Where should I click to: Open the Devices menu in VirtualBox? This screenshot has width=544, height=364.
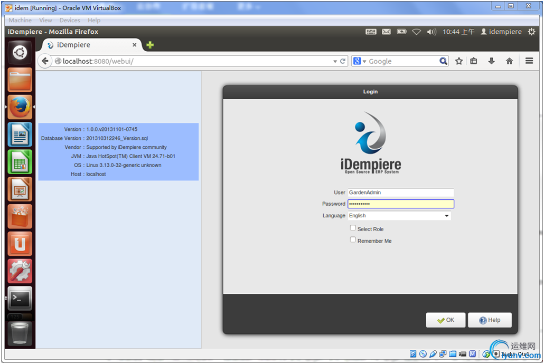pos(70,20)
